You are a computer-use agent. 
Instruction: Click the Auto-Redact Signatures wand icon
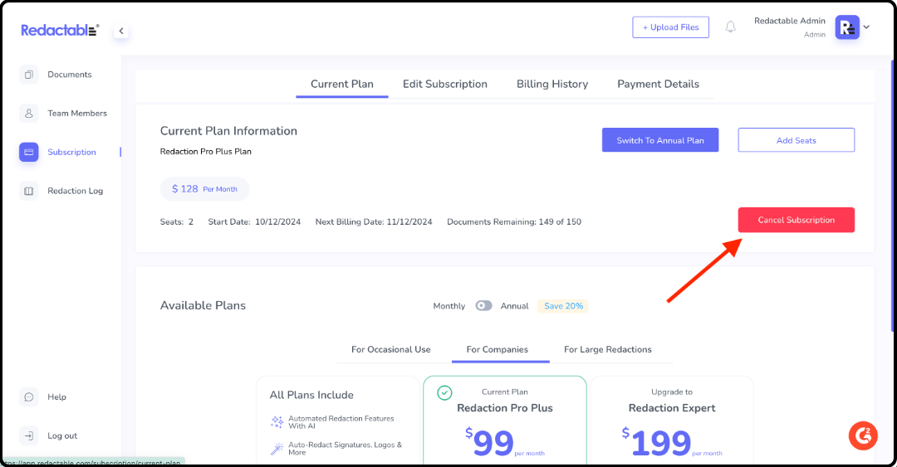[x=277, y=449]
